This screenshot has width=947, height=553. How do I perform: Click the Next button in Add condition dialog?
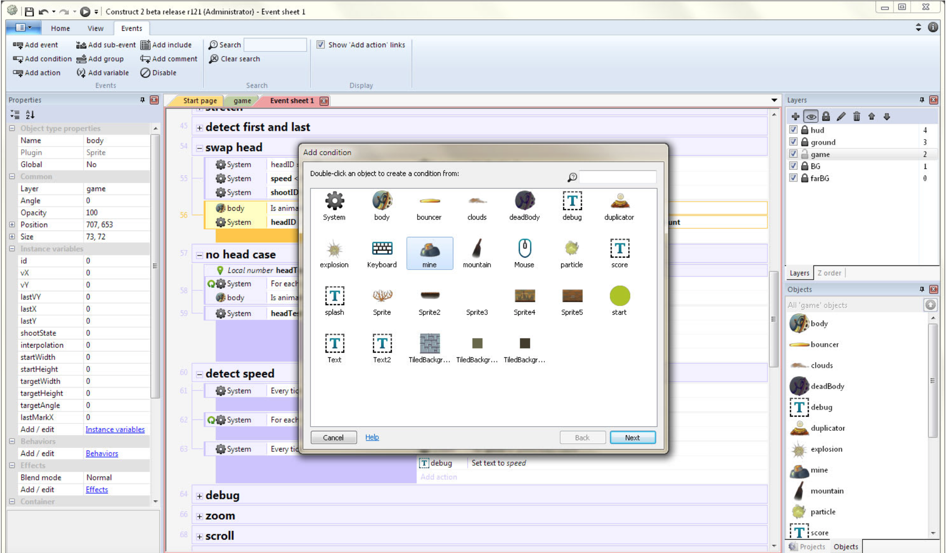[632, 437]
